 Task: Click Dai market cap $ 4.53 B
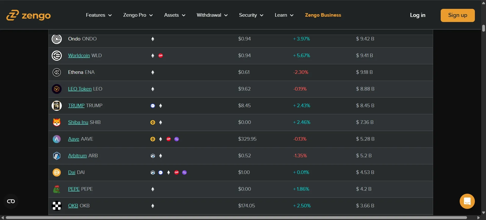pos(365,172)
